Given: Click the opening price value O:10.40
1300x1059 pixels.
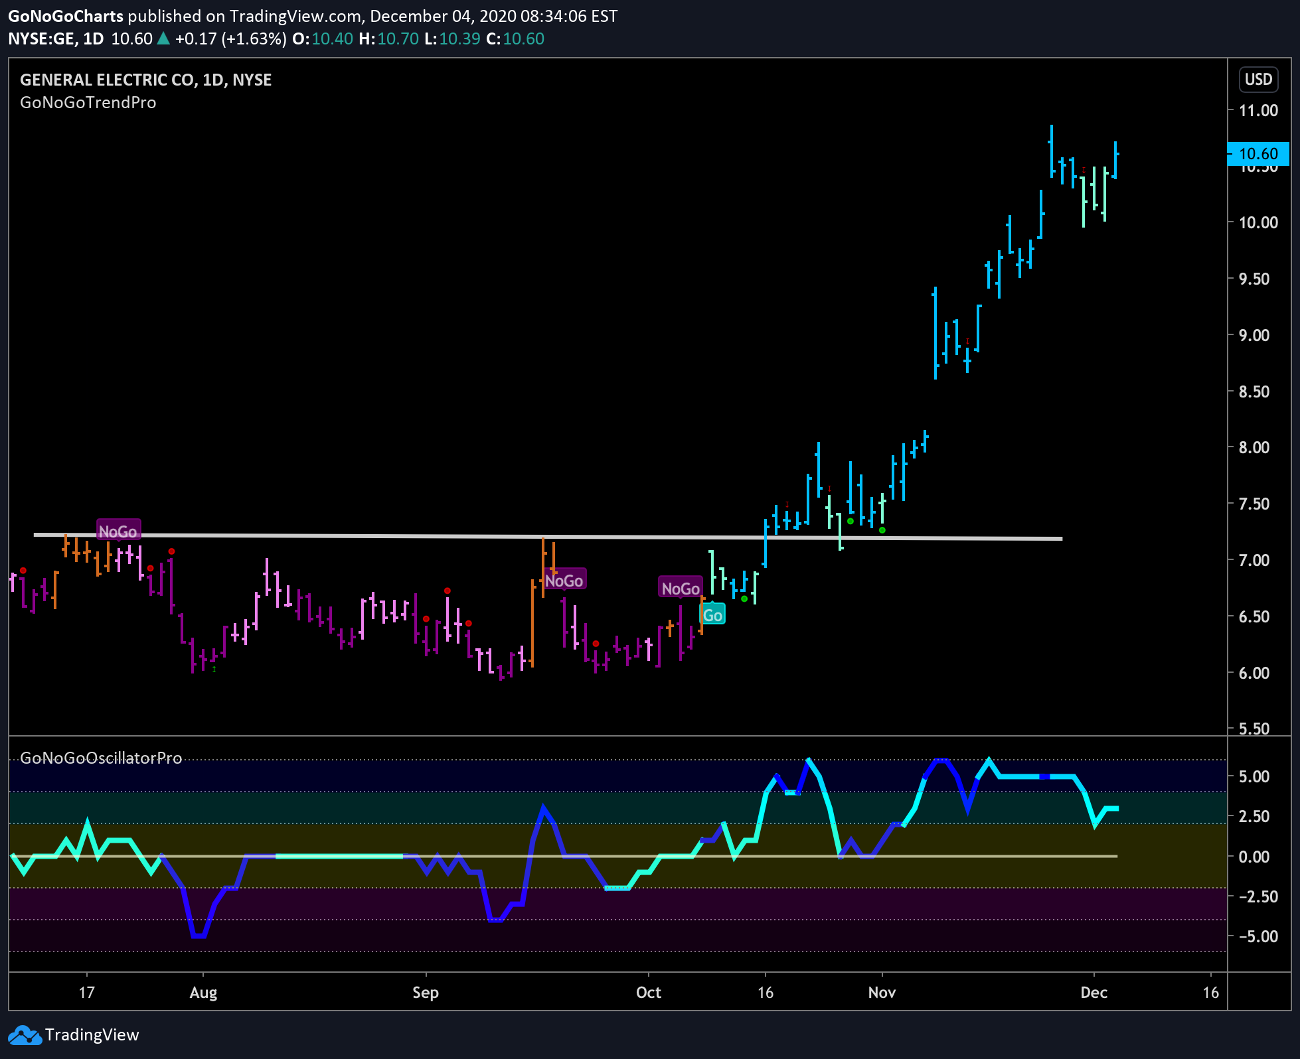Looking at the screenshot, I should click(x=323, y=38).
